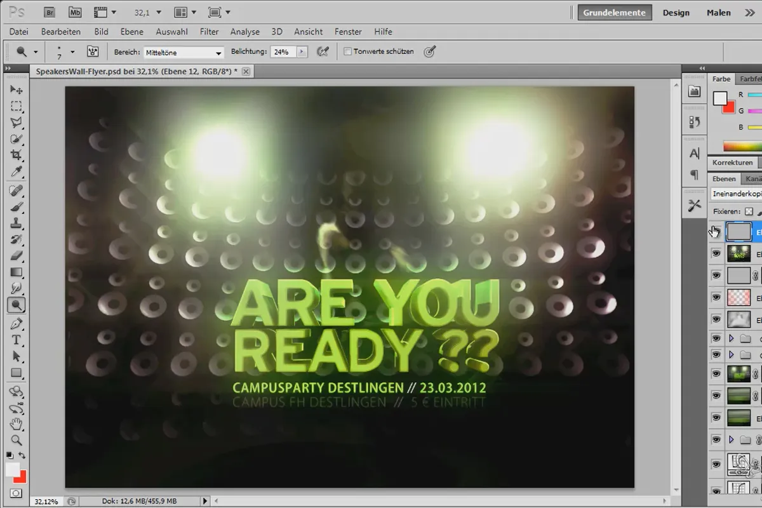Activate the Grundelemente workspace button
The image size is (762, 508).
tap(615, 13)
